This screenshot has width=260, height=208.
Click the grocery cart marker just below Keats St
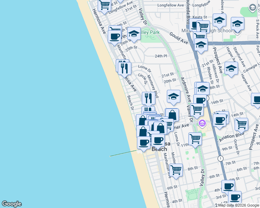[203, 26]
